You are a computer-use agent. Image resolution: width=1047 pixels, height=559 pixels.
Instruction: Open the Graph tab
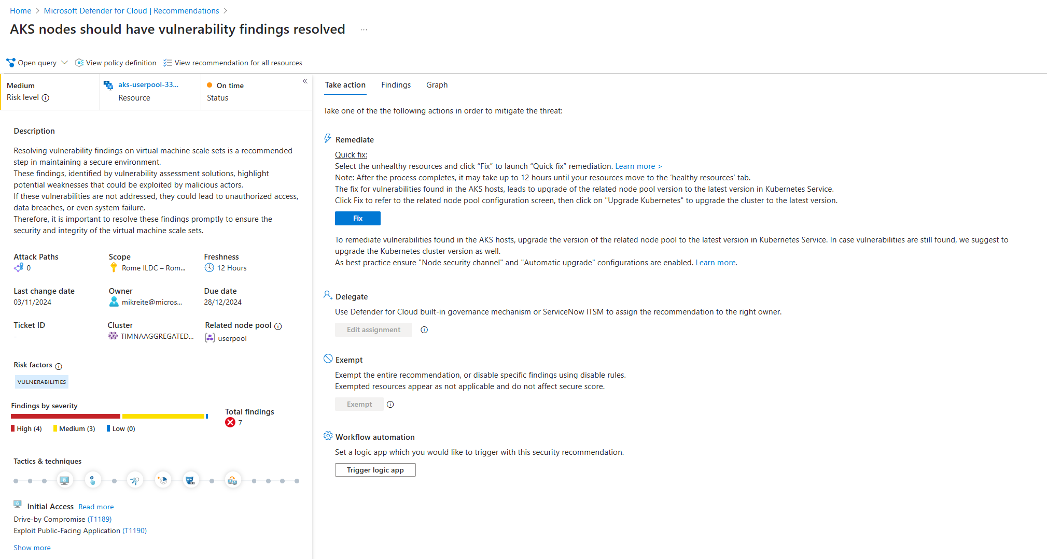(437, 85)
